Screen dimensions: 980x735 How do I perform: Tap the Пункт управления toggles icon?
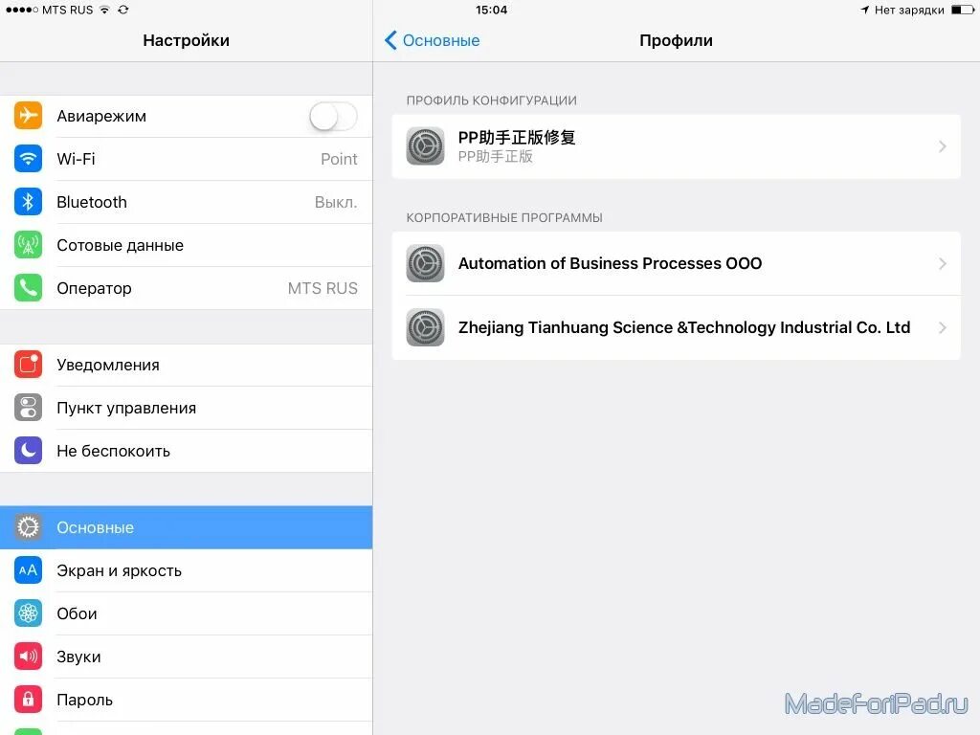28,408
